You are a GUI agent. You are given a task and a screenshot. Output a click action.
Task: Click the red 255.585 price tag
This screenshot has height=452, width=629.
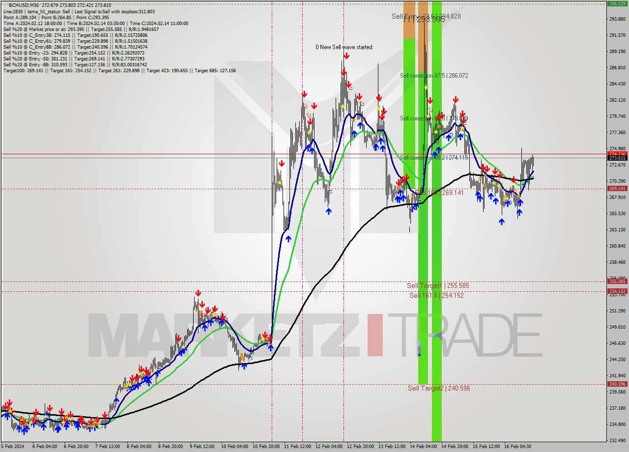[617, 282]
